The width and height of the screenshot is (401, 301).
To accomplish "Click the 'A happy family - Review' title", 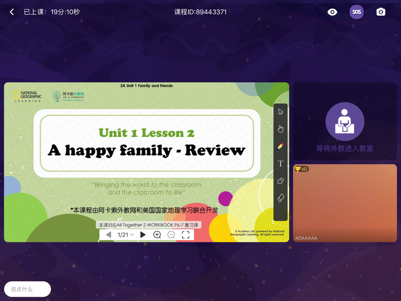I will pos(146,150).
